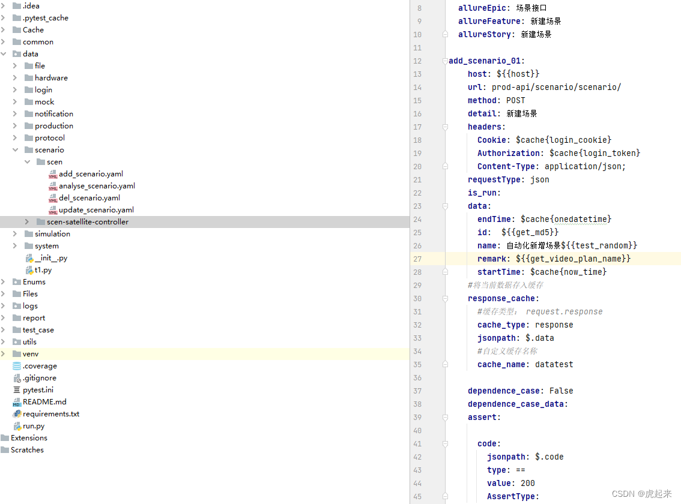681x504 pixels.
Task: Click the cache_name: datatest line
Action: (525, 365)
